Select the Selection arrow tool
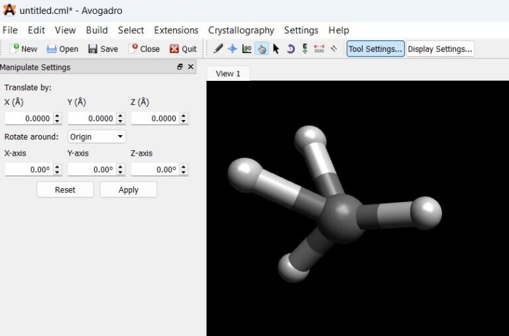 [276, 48]
